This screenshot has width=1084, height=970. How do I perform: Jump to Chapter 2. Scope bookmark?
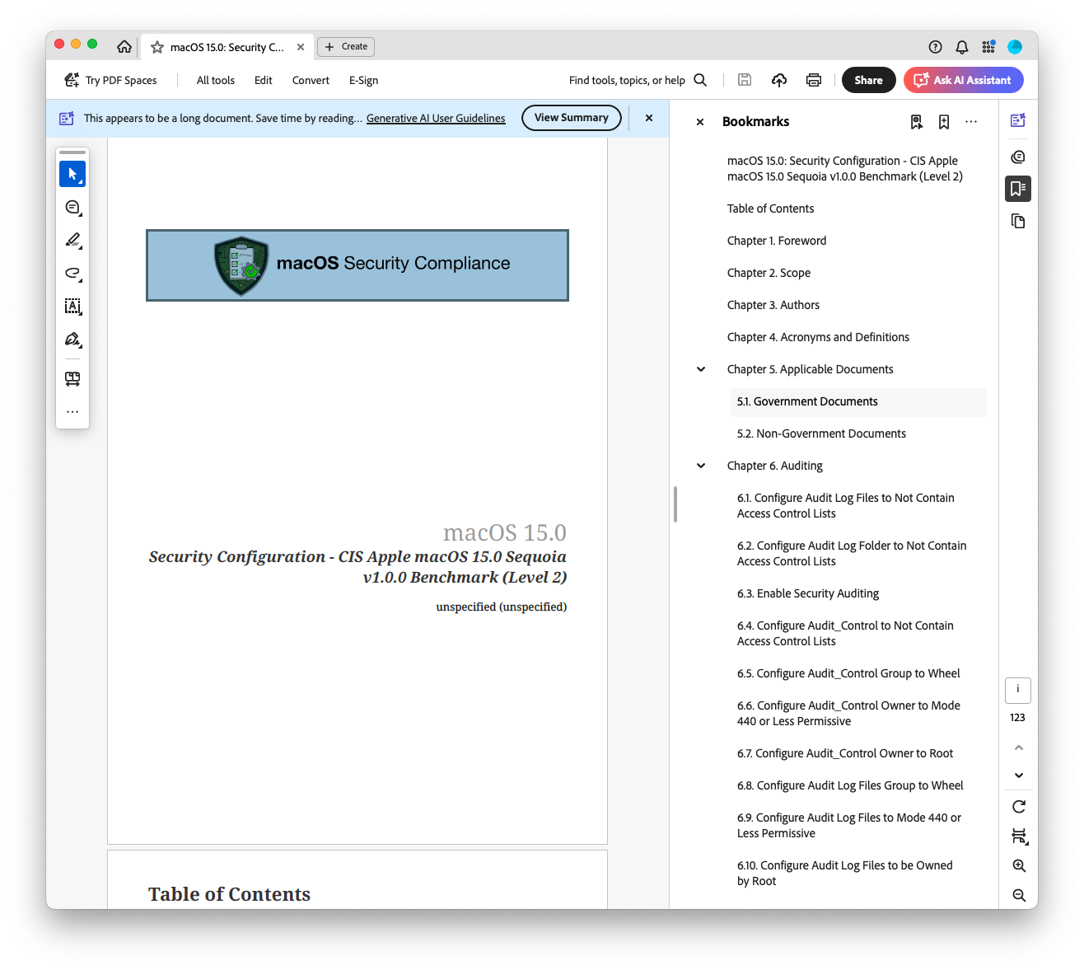(x=769, y=273)
